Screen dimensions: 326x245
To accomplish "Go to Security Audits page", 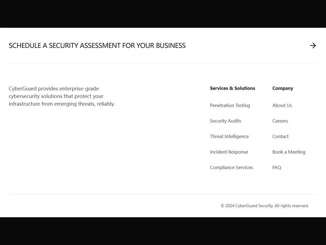I will 225,121.
